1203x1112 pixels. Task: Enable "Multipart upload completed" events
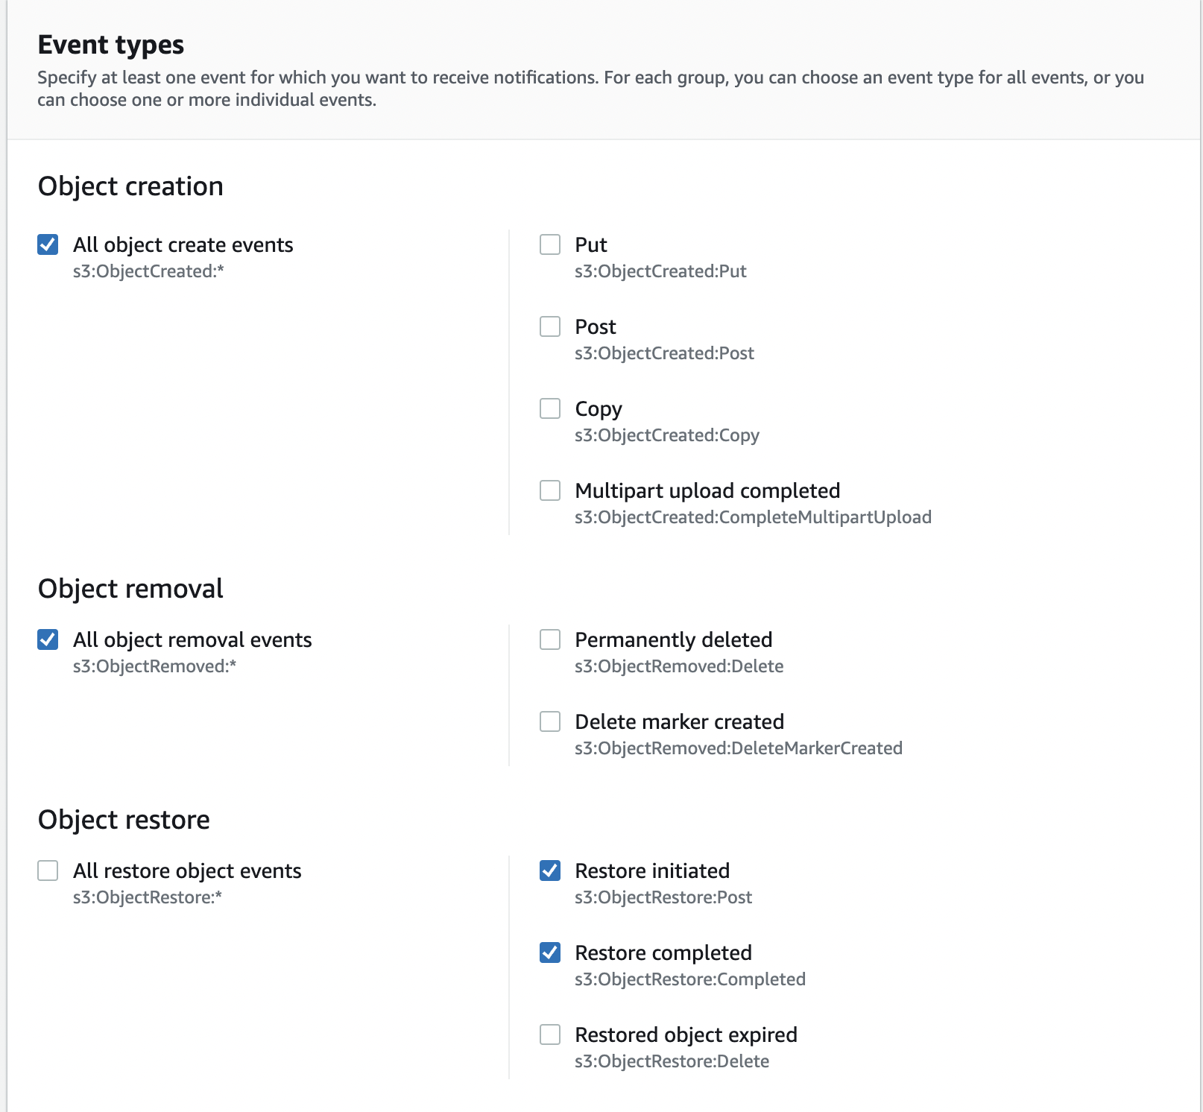pyautogui.click(x=551, y=490)
